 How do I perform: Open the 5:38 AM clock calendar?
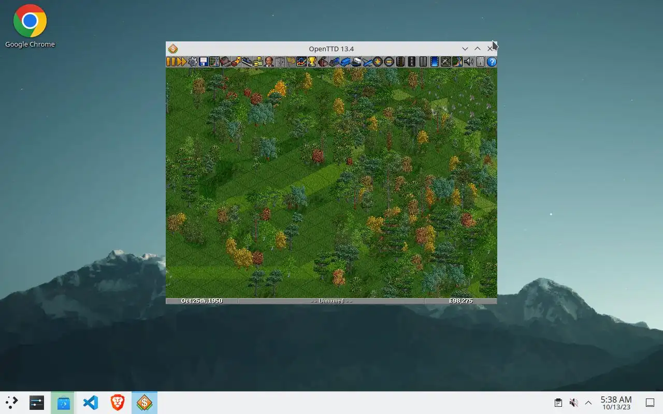[616, 403]
